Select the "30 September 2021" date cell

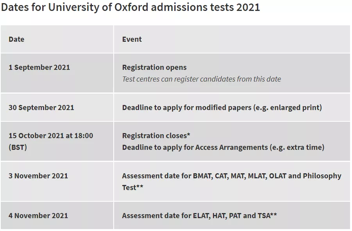(x=41, y=108)
